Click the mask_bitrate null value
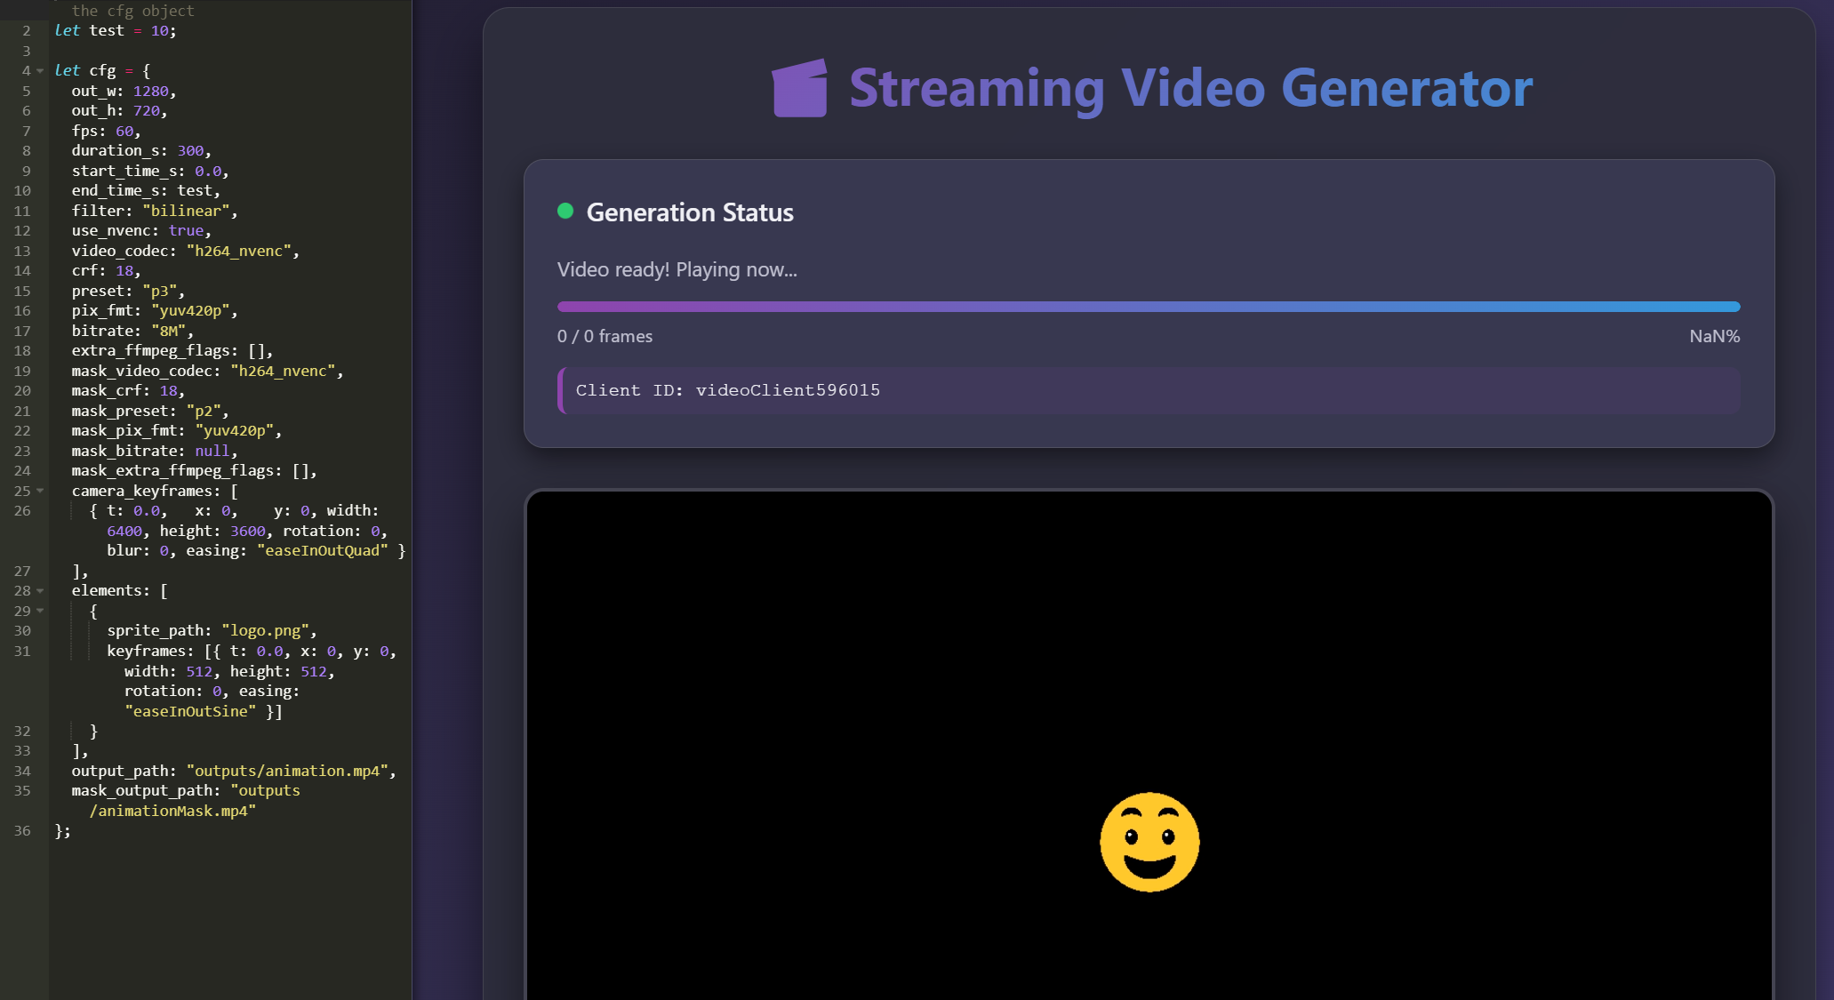Viewport: 1834px width, 1000px height. click(212, 451)
